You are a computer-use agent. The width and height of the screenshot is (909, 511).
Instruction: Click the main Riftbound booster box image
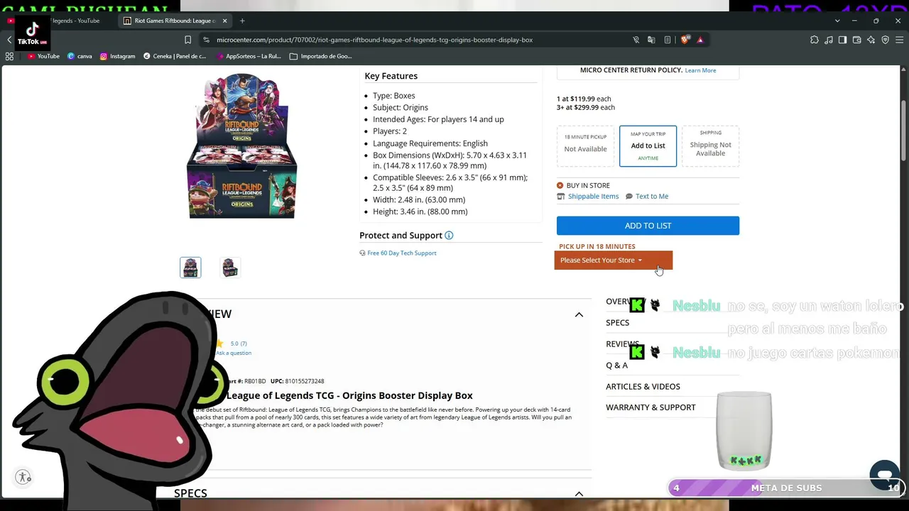tap(242, 146)
